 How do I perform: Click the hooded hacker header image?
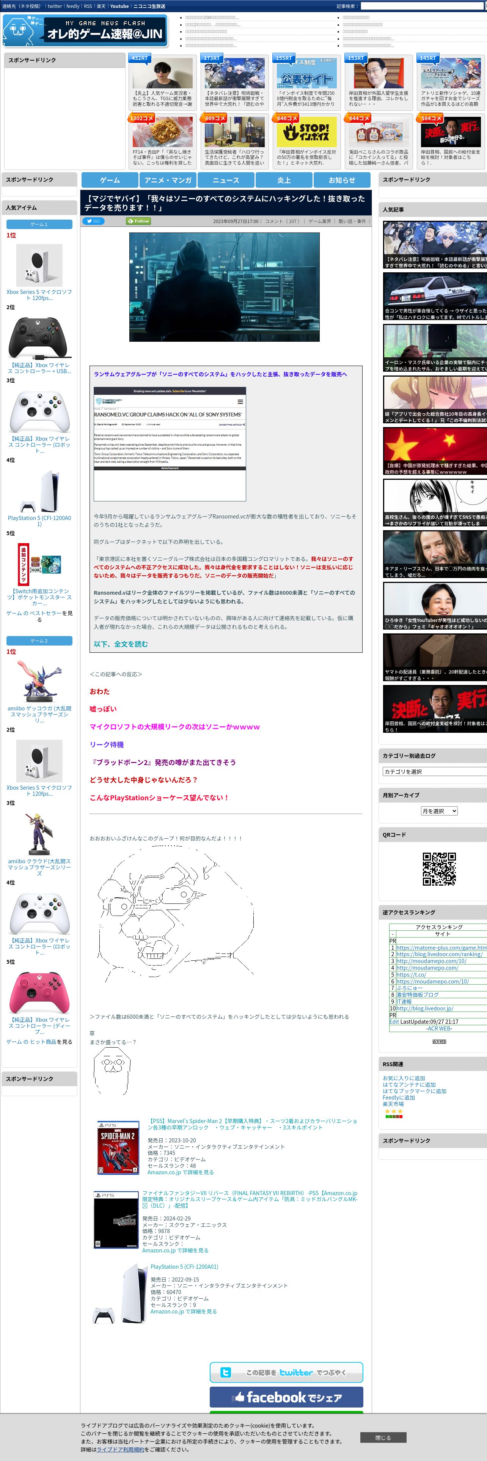tap(224, 287)
